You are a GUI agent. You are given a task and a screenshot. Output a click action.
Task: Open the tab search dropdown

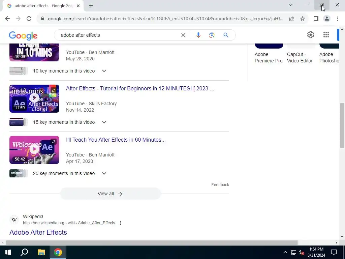[x=291, y=5]
